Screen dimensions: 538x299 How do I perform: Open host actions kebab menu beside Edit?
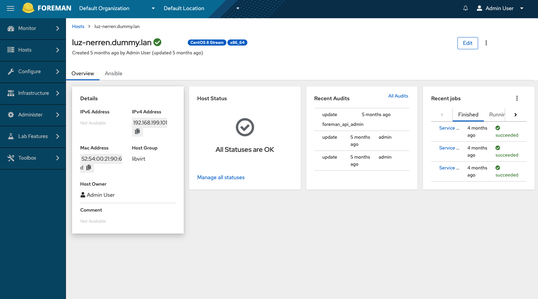(x=486, y=43)
